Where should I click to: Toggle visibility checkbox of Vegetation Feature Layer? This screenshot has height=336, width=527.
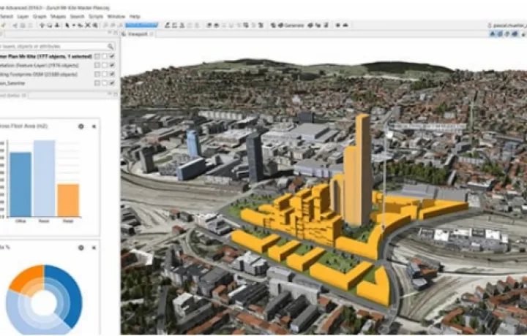[112, 65]
